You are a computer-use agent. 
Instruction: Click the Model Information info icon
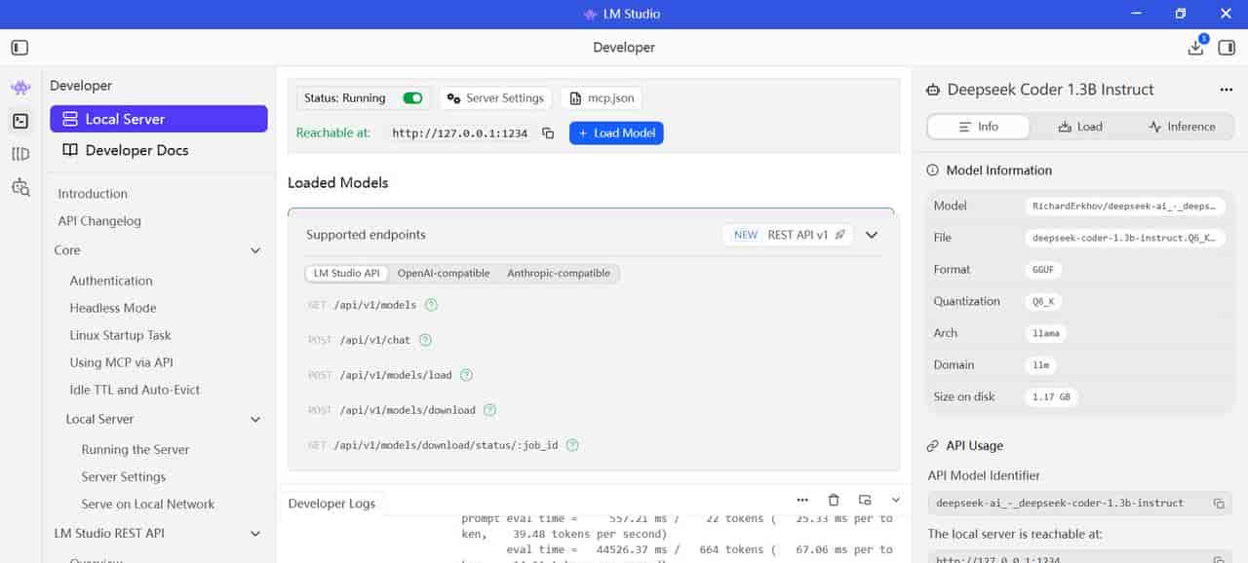coord(932,170)
